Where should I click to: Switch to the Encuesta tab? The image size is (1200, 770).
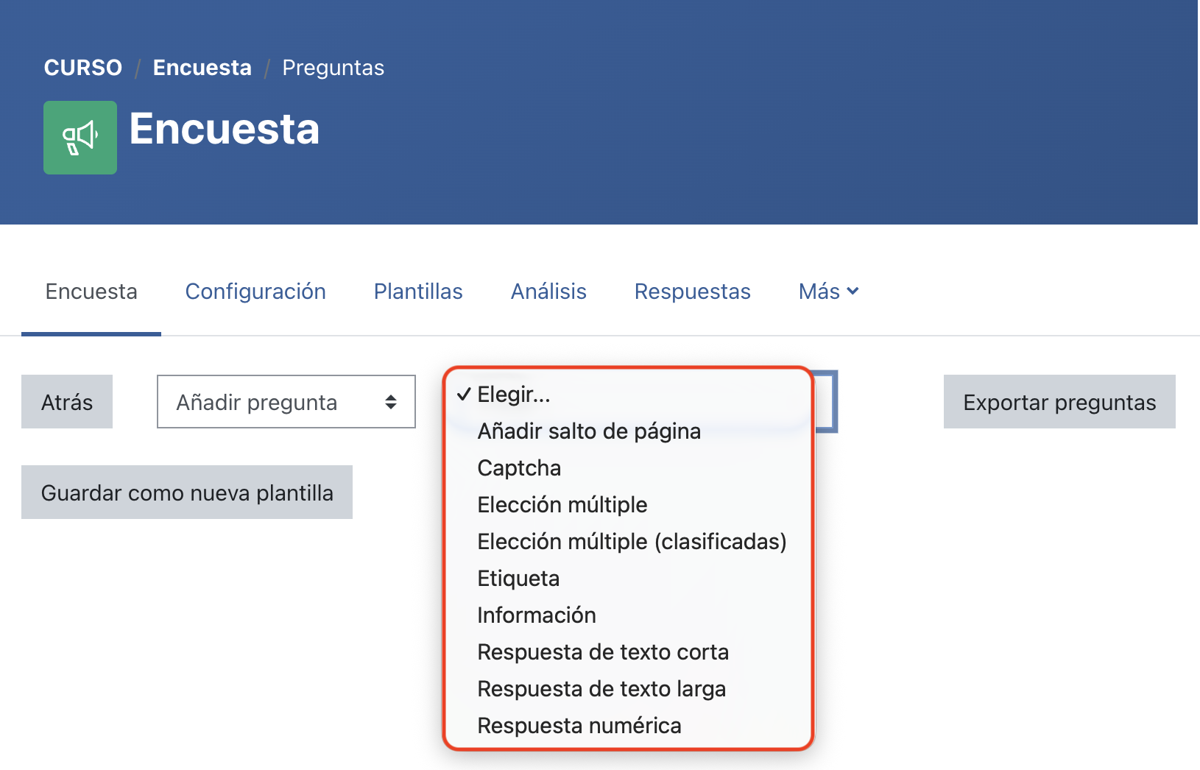(x=91, y=292)
